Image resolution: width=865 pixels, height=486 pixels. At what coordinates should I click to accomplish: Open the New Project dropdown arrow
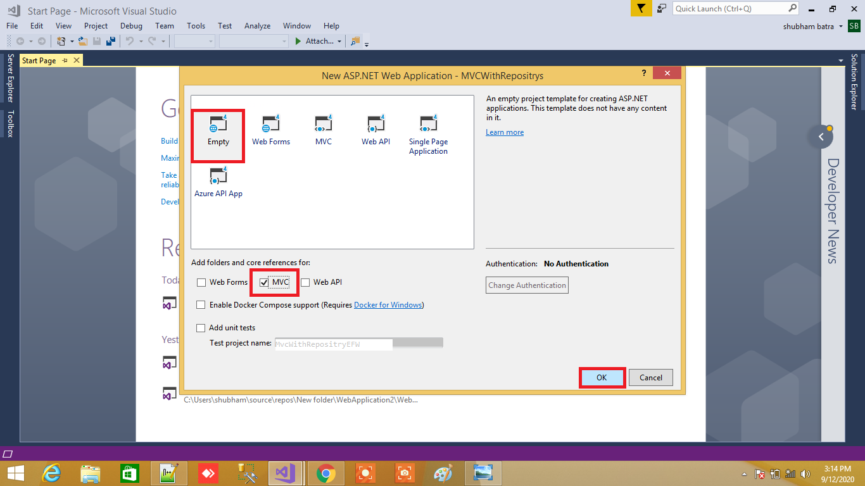(x=72, y=41)
